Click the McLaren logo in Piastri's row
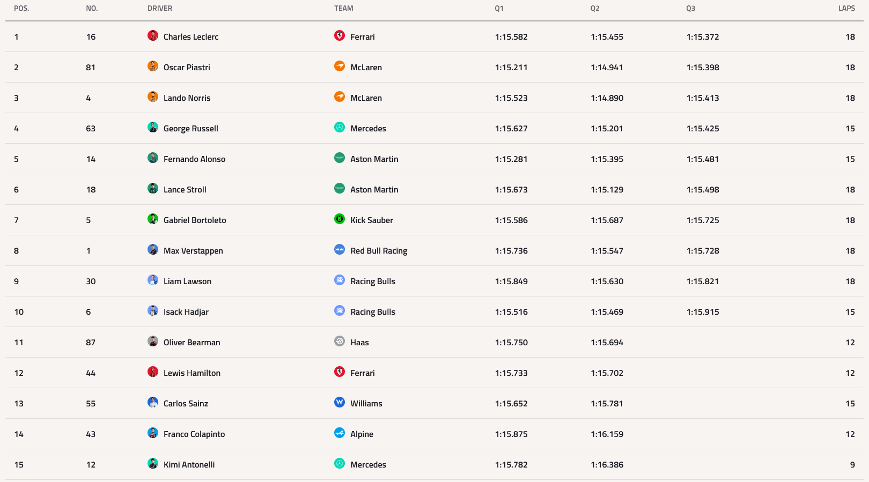Viewport: 869px width, 482px height. (x=340, y=66)
